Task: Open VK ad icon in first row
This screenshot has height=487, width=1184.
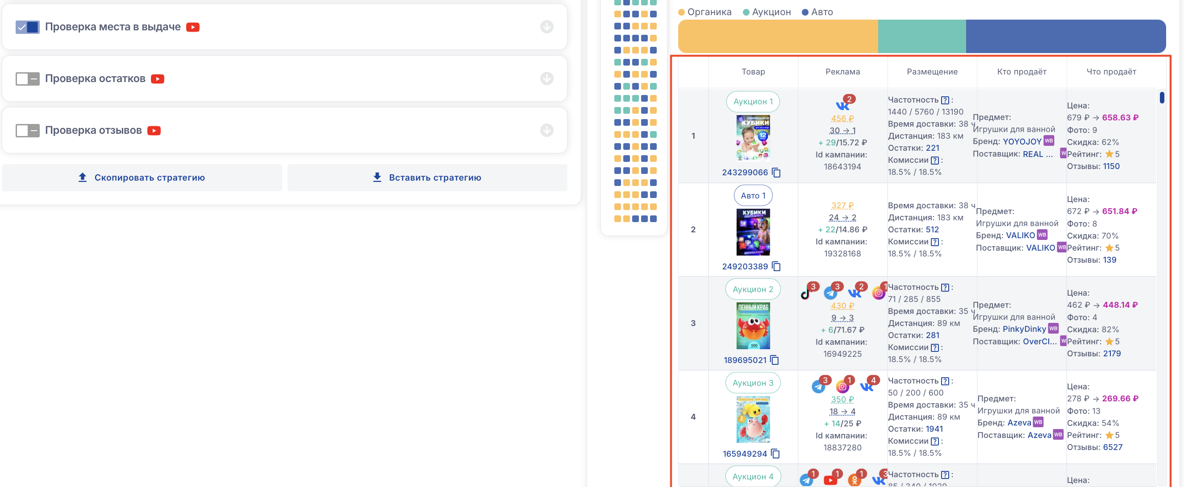Action: click(842, 105)
